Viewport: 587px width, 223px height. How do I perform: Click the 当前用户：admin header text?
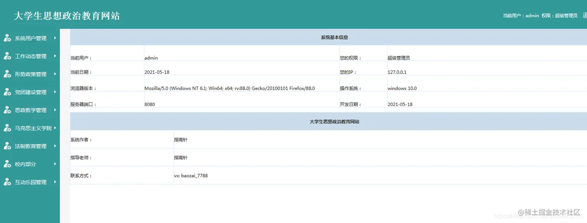521,16
